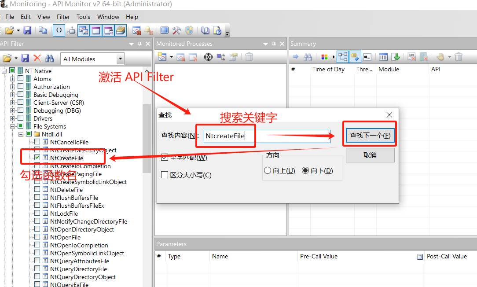This screenshot has width=477, height=287.
Task: Enable the 区分大小写 checkbox
Action: tap(165, 175)
